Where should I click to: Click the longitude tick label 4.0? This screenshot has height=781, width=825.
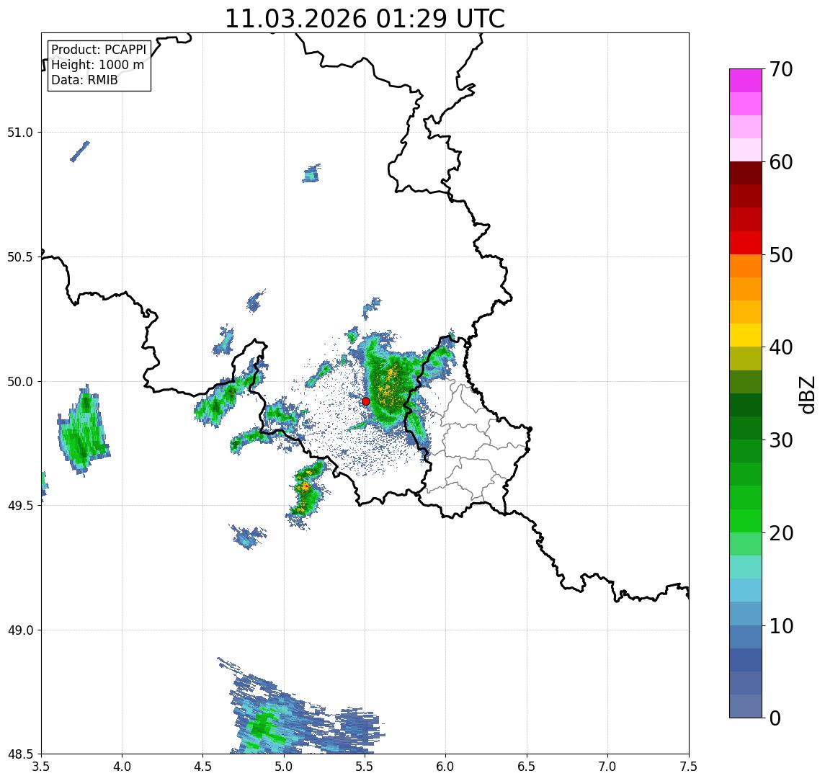click(122, 767)
